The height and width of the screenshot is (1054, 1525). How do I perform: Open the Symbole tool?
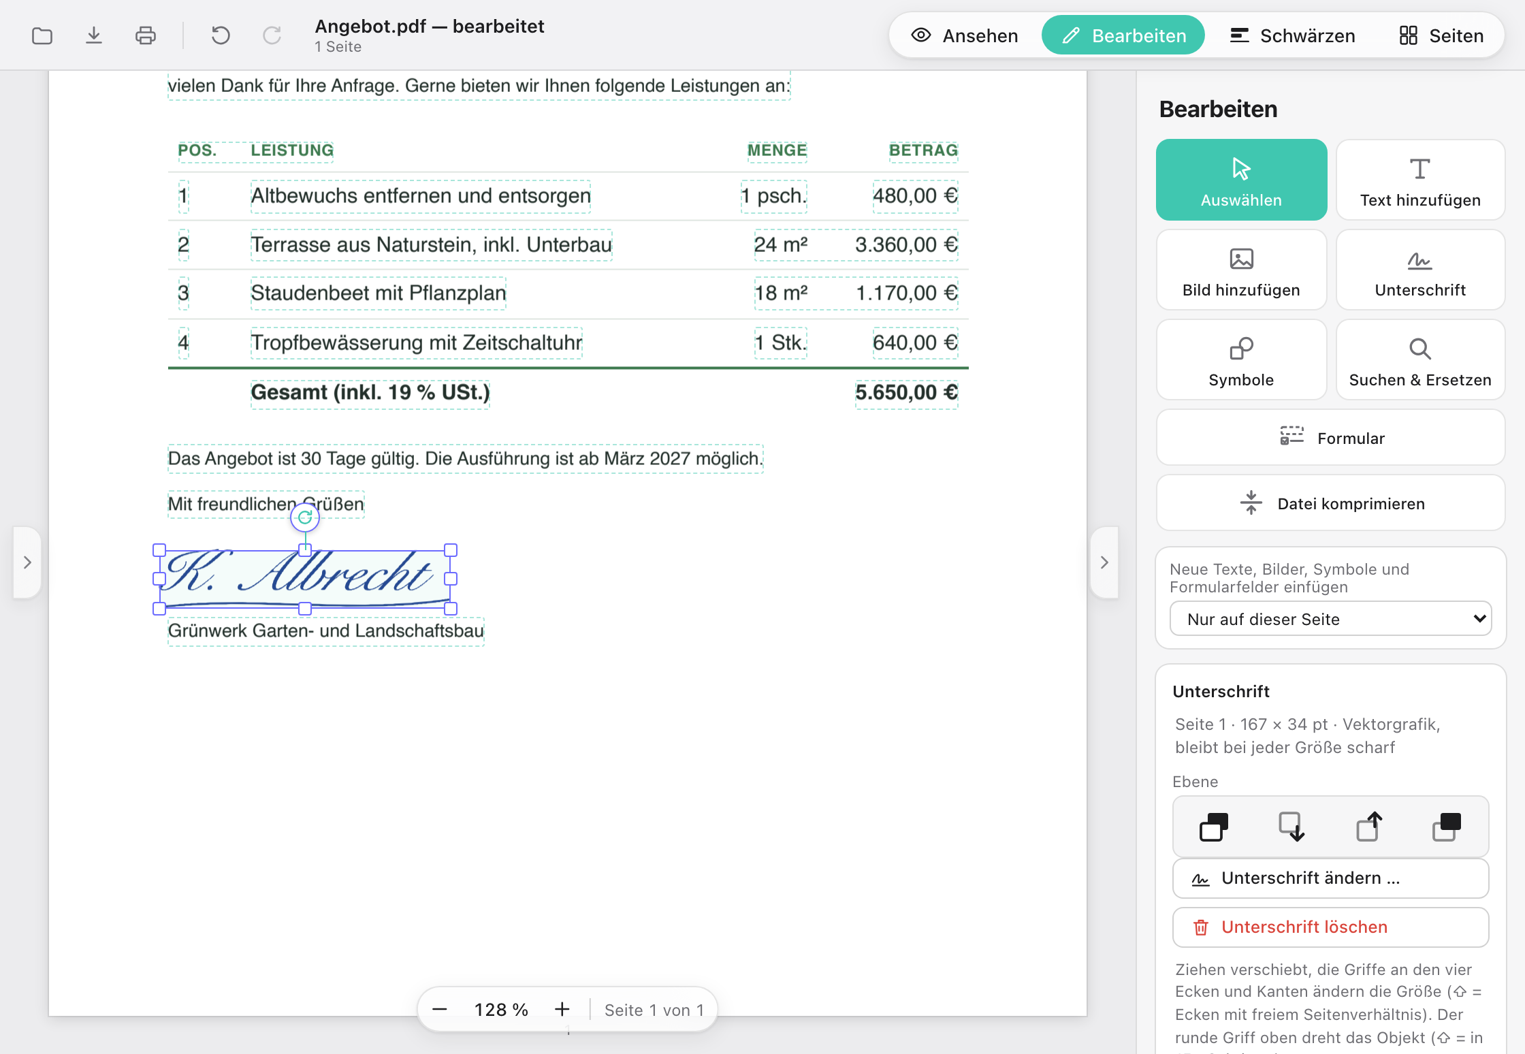click(x=1241, y=360)
